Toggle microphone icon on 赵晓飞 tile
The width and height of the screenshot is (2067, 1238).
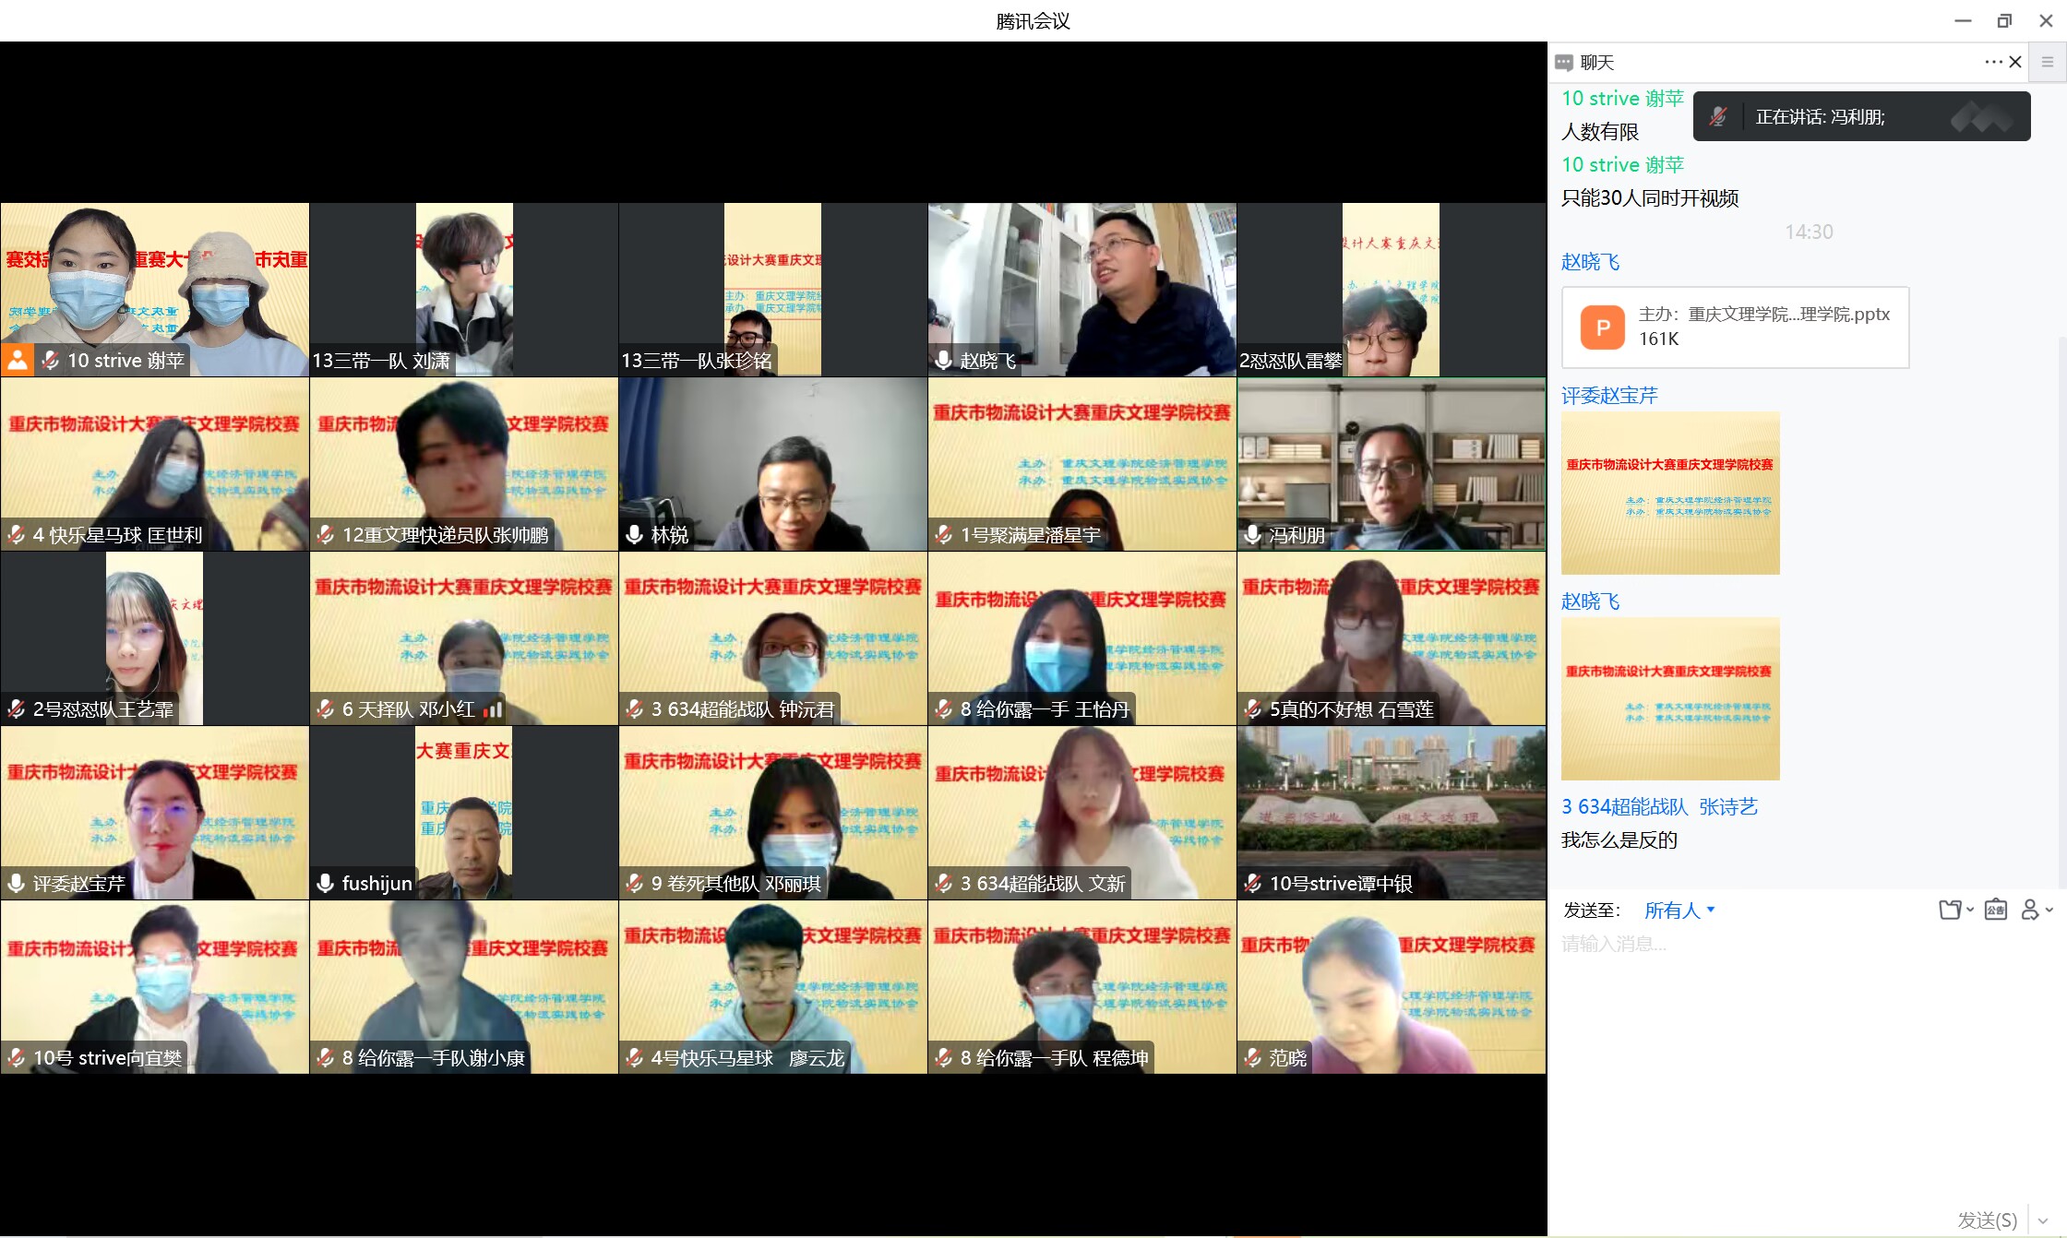coord(943,361)
